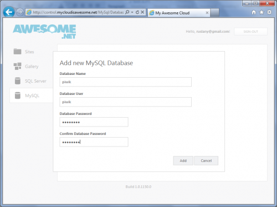Select MySQL in the sidebar
This screenshot has width=277, height=207.
tap(32, 95)
